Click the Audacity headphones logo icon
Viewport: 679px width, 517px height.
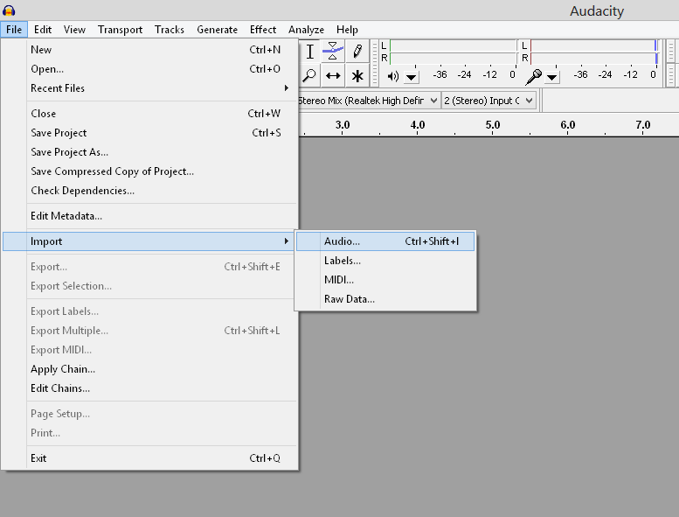(9, 10)
